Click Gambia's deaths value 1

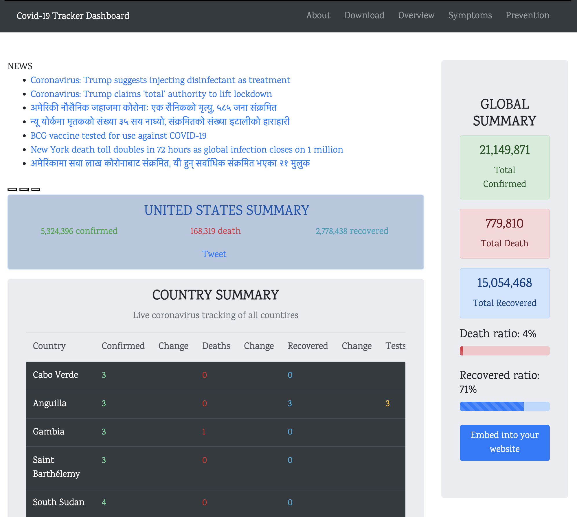(x=204, y=432)
